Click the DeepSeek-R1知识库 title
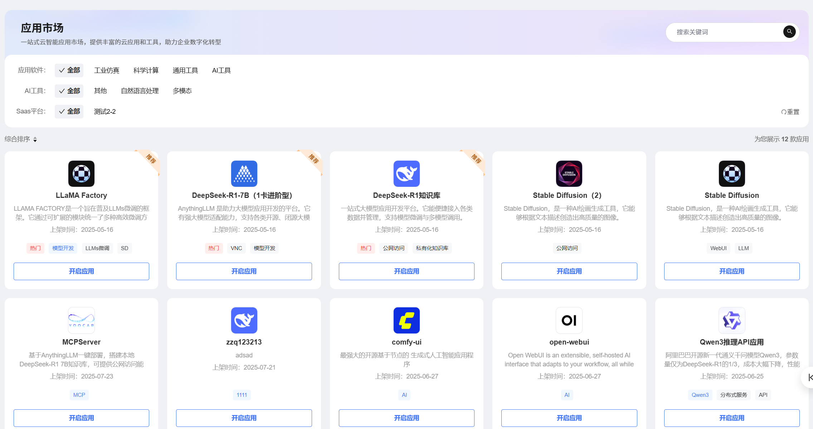This screenshot has height=429, width=813. [x=406, y=195]
